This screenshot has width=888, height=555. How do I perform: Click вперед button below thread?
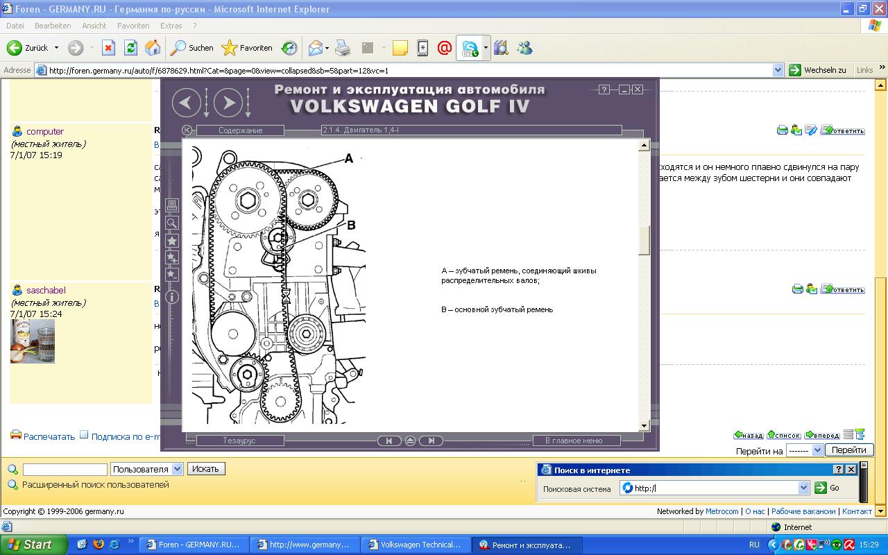point(822,435)
